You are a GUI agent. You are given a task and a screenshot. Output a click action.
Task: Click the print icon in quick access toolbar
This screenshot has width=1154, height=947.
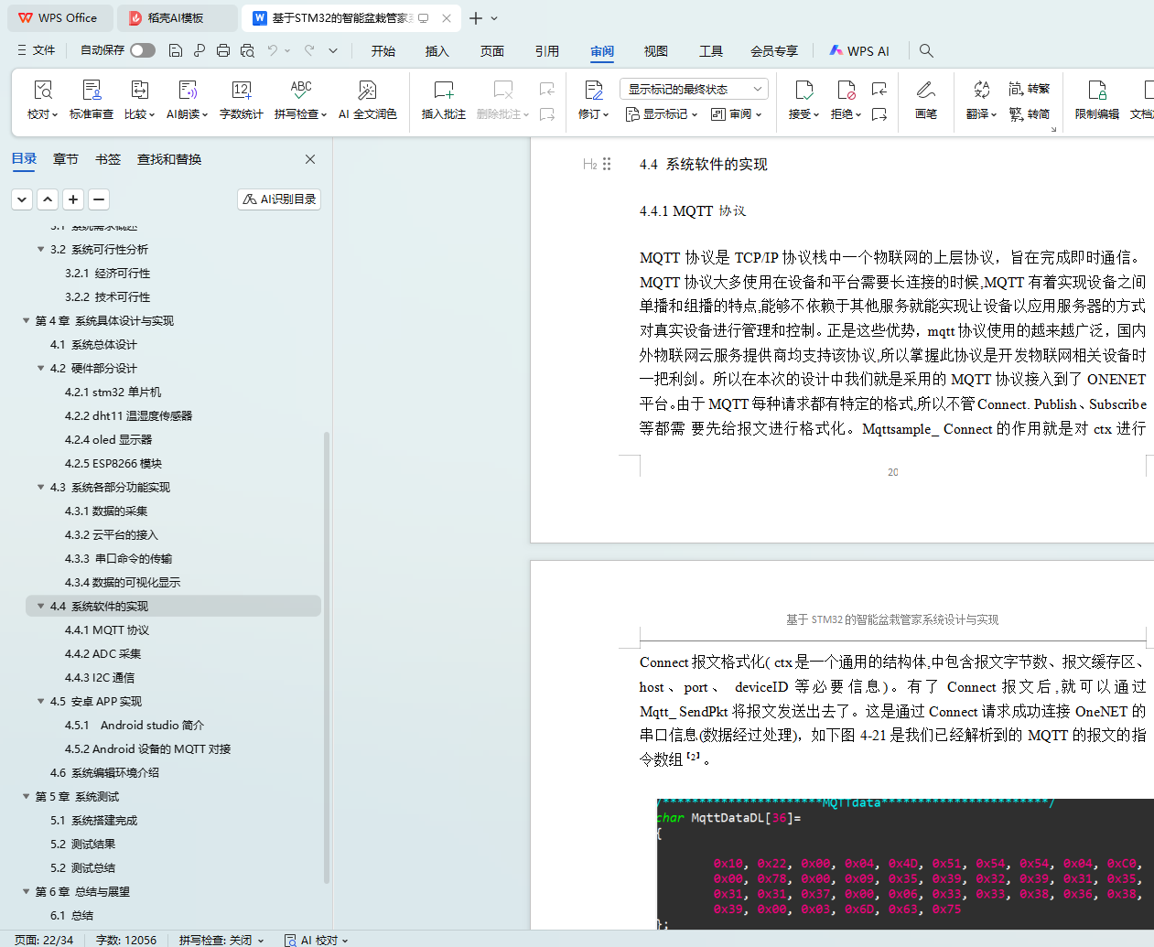(x=223, y=51)
